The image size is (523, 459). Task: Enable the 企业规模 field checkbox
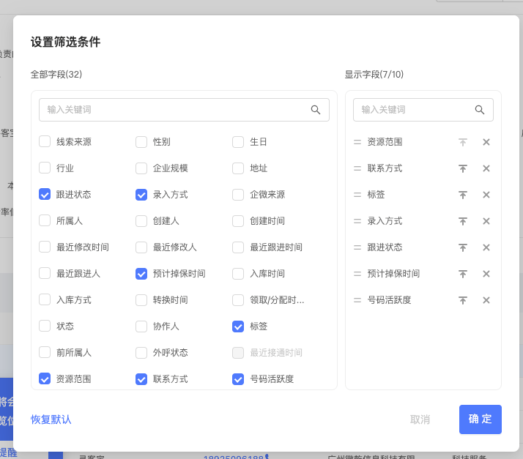pos(141,168)
